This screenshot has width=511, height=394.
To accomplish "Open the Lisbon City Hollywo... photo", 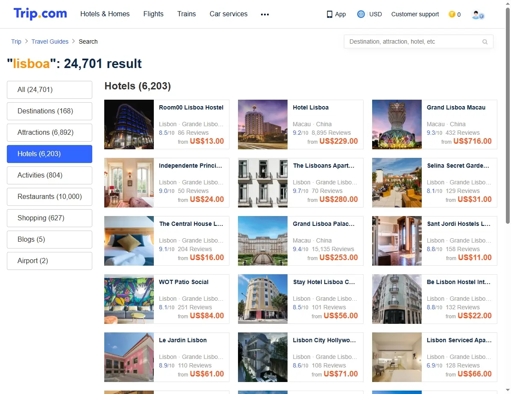I will (263, 357).
